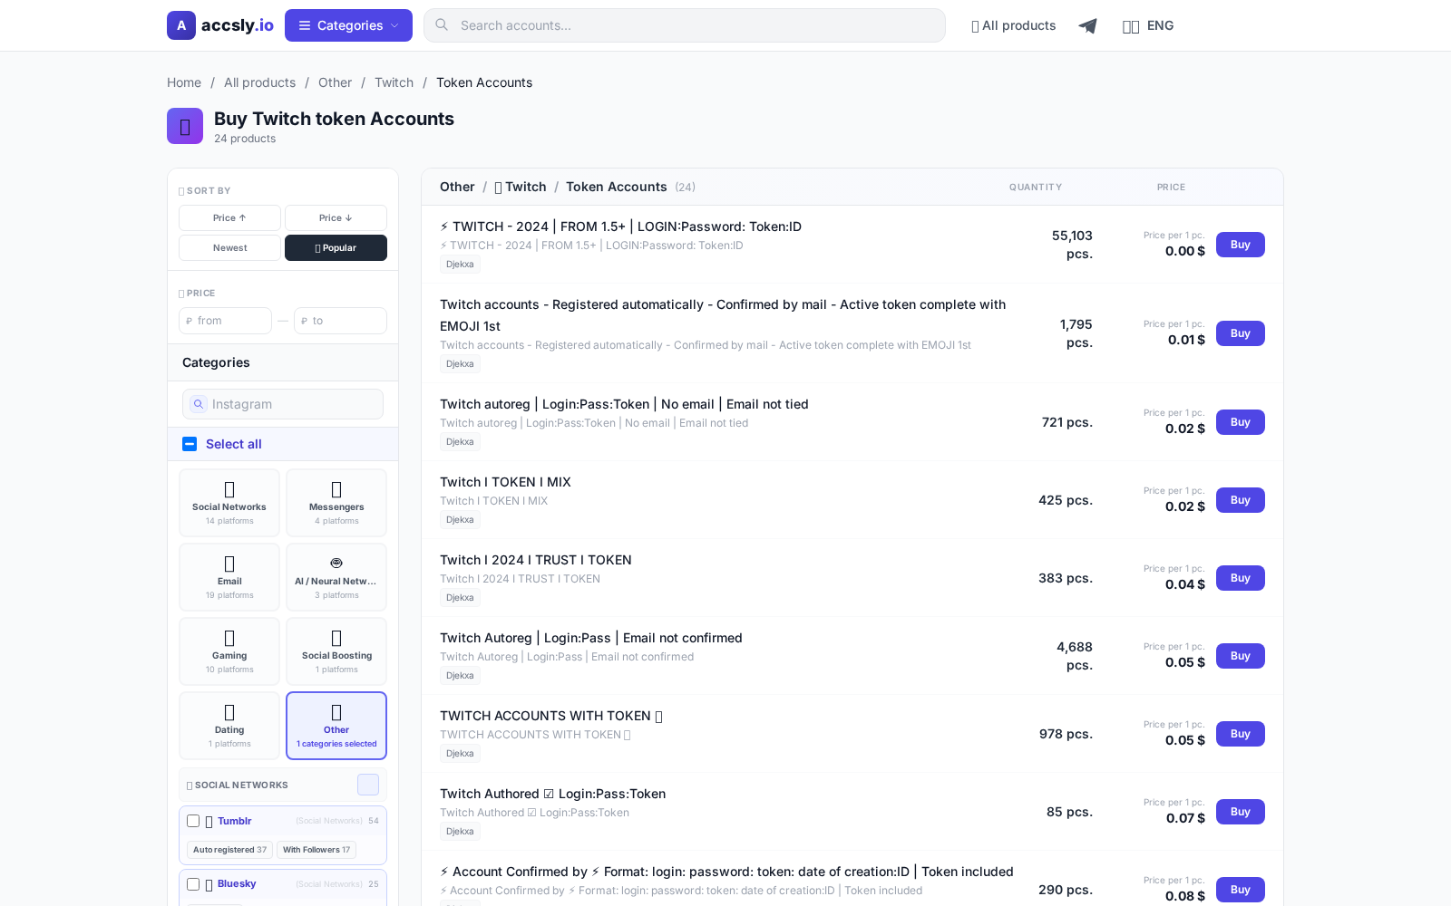Open Twitch I 2024 I TRUST I TOKEN title

pyautogui.click(x=536, y=560)
